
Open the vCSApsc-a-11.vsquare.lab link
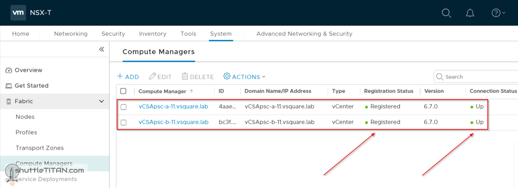click(173, 107)
